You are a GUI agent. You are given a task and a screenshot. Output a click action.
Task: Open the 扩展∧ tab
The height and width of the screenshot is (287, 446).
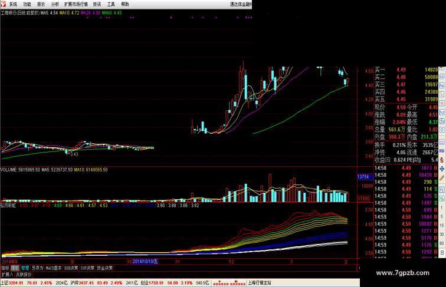click(x=7, y=275)
